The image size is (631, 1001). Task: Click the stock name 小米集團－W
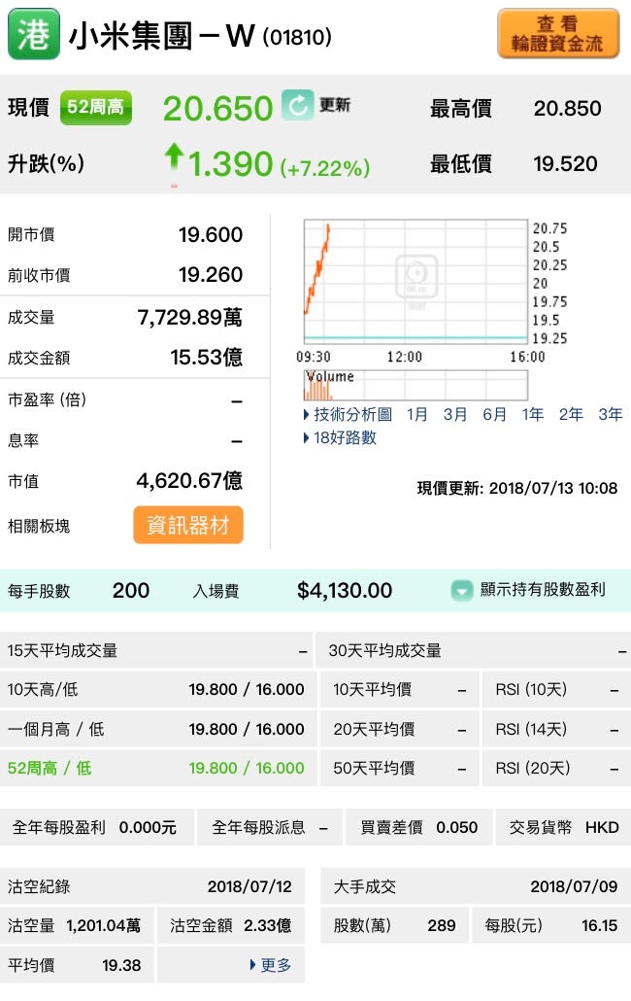(x=162, y=36)
